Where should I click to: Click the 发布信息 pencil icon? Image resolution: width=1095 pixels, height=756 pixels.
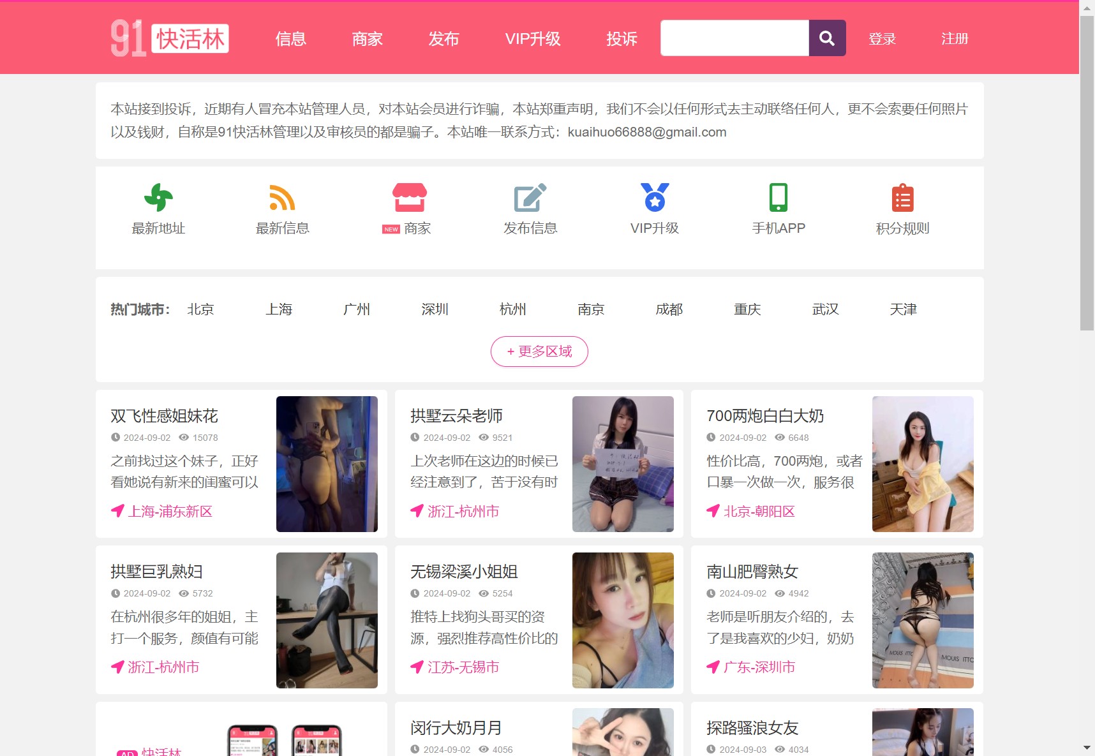click(530, 198)
